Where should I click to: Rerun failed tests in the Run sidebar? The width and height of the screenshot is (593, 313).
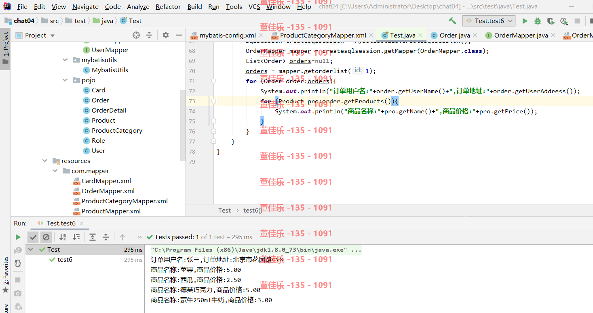pos(18,250)
